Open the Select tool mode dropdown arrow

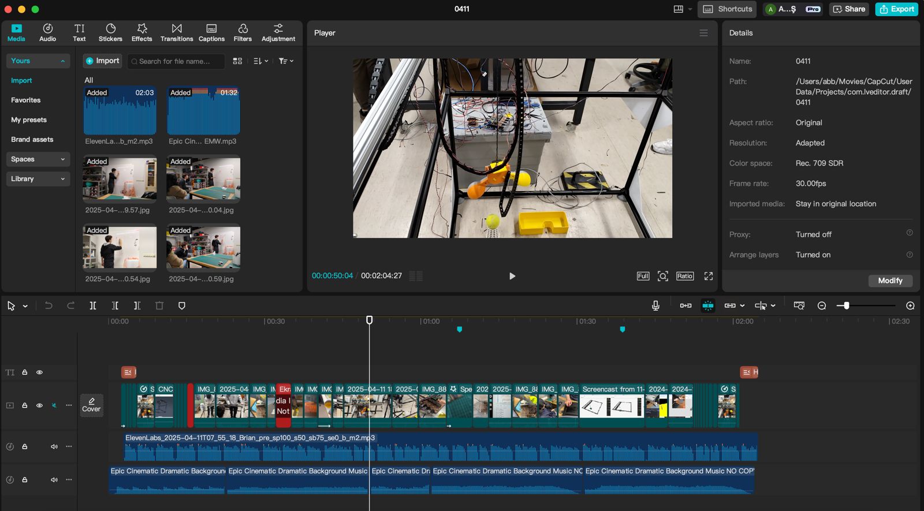click(x=25, y=306)
